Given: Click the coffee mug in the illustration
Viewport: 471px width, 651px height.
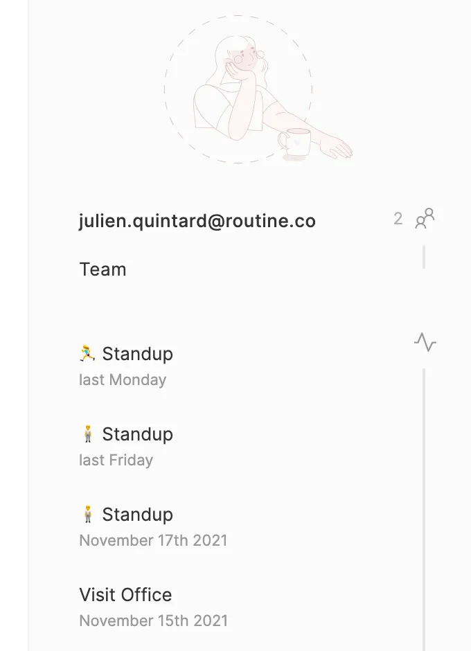Looking at the screenshot, I should point(296,142).
